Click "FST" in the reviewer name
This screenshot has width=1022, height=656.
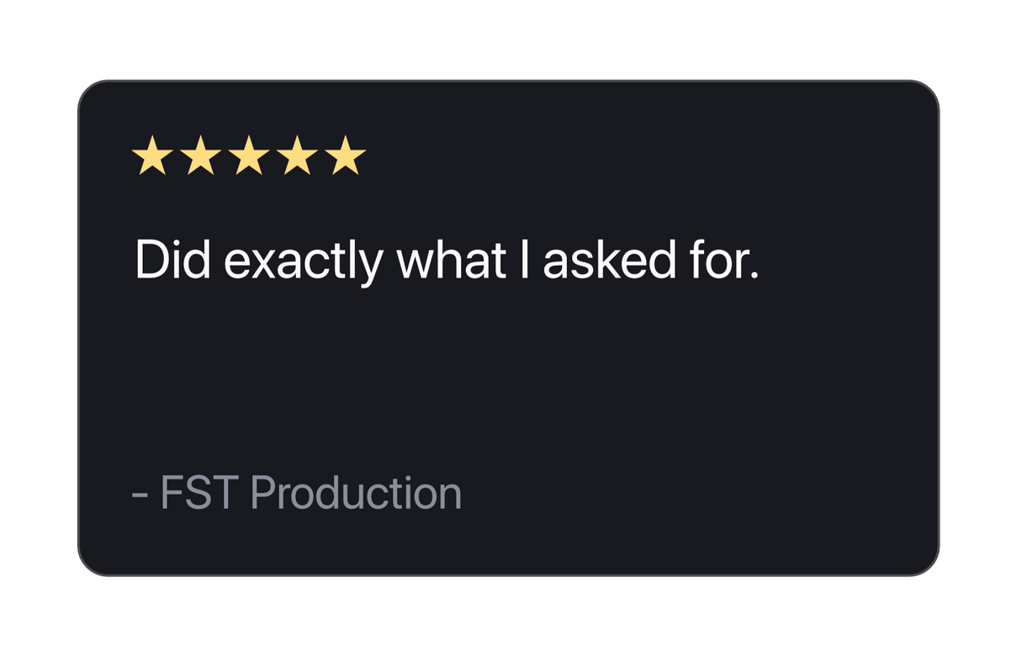199,493
